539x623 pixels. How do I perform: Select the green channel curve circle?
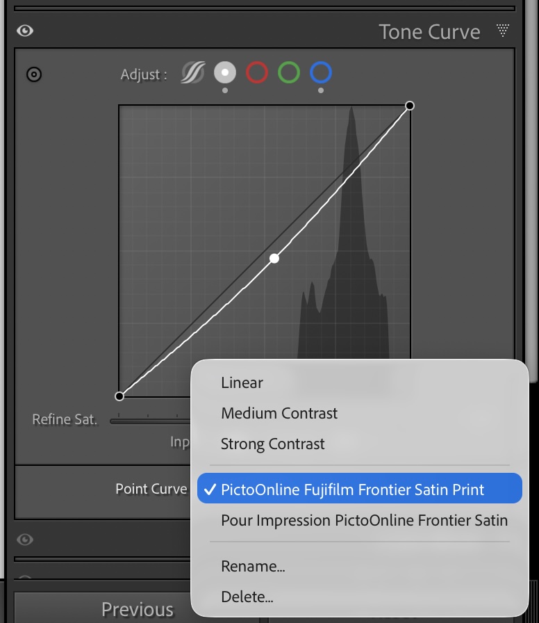(289, 72)
